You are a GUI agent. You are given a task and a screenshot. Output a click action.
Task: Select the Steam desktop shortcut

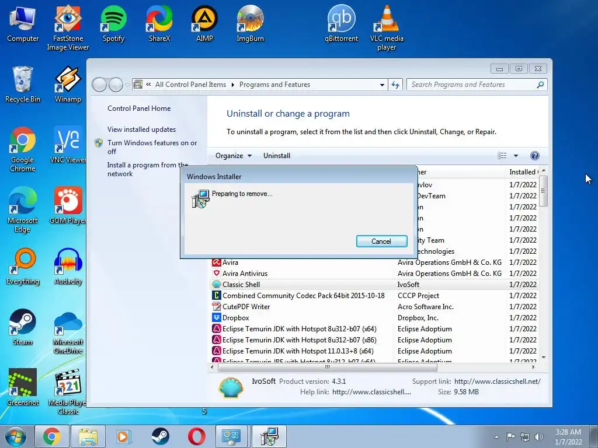(x=23, y=327)
